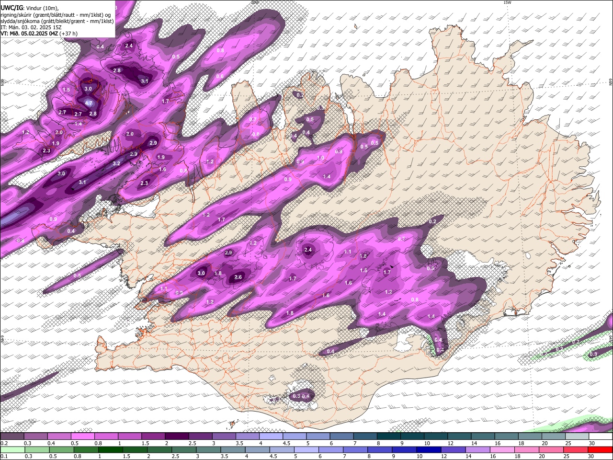The height and width of the screenshot is (460, 613).
Task: Click the 2.6 precipitation value on the map
Action: pos(238,277)
